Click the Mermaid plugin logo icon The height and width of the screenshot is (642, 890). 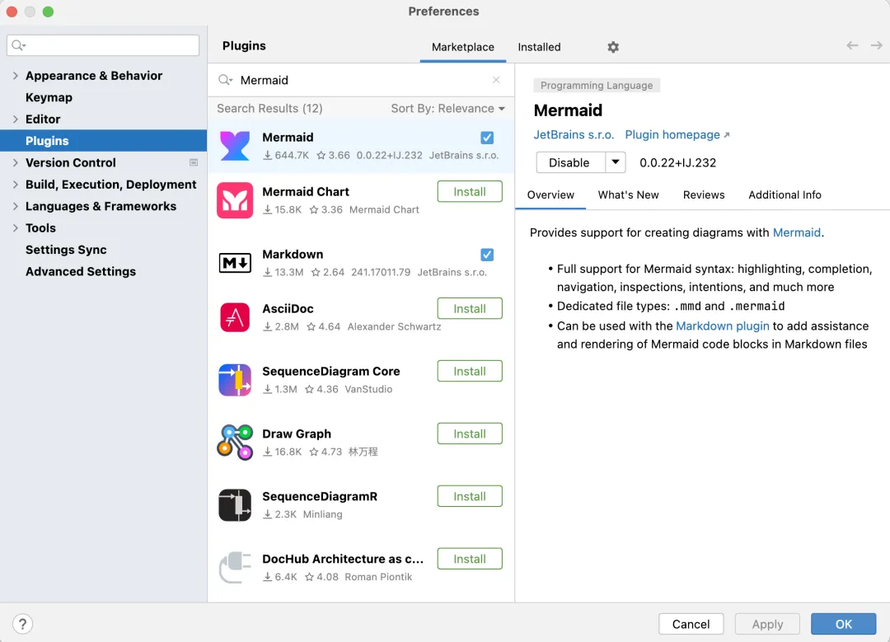234,146
